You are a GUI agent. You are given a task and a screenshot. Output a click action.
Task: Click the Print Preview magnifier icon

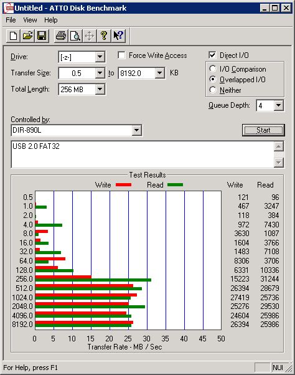point(75,36)
